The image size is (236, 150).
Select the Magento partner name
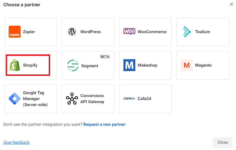(203, 65)
